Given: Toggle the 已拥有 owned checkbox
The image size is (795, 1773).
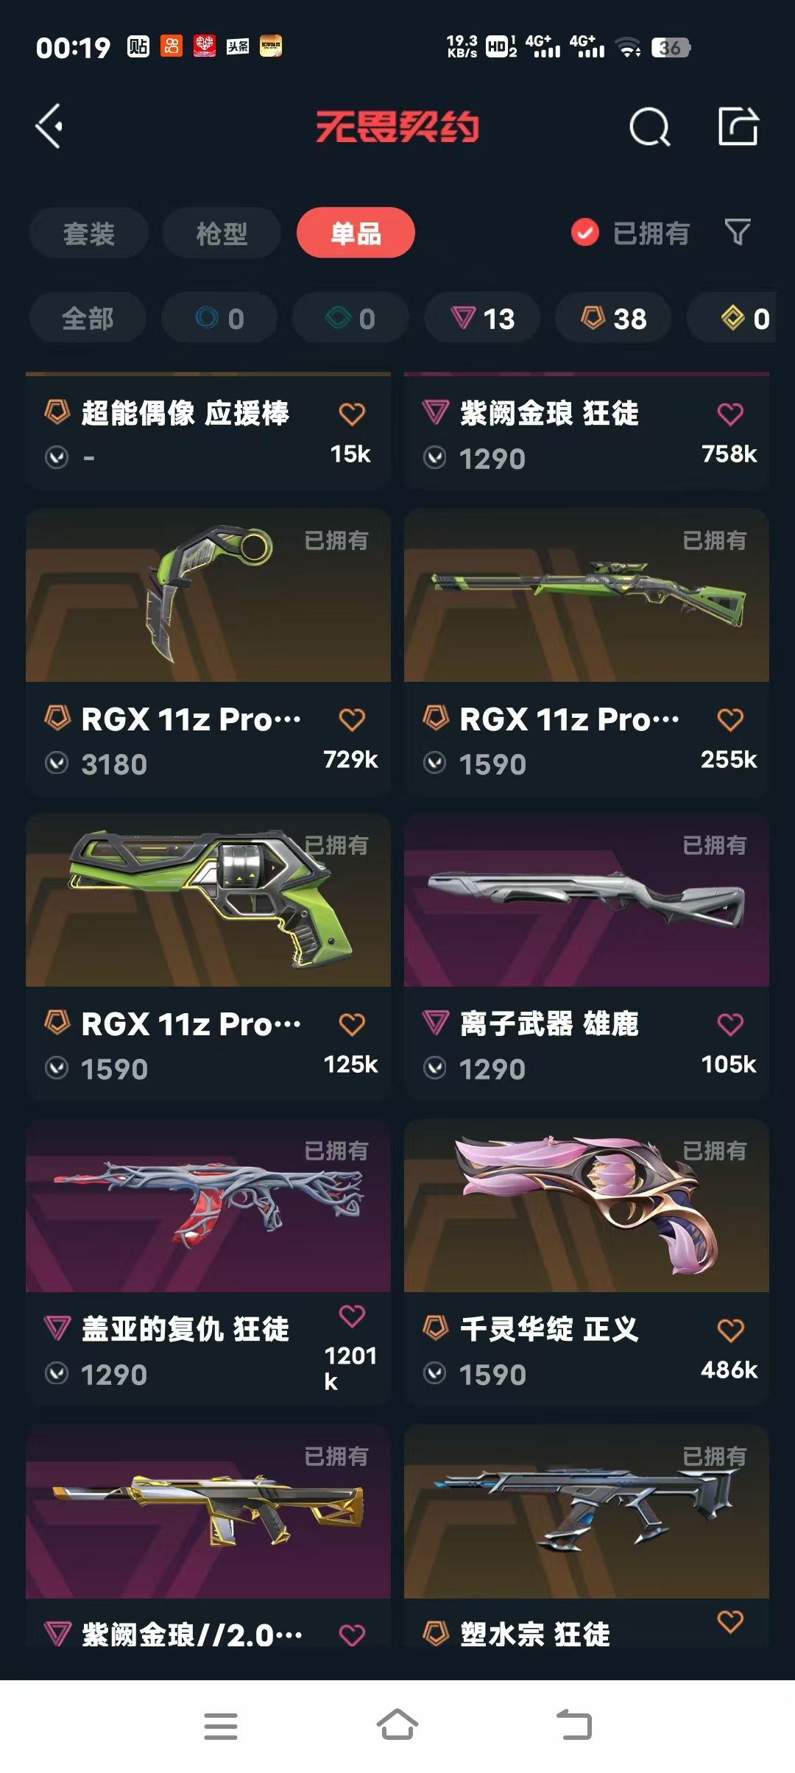Looking at the screenshot, I should pos(585,233).
